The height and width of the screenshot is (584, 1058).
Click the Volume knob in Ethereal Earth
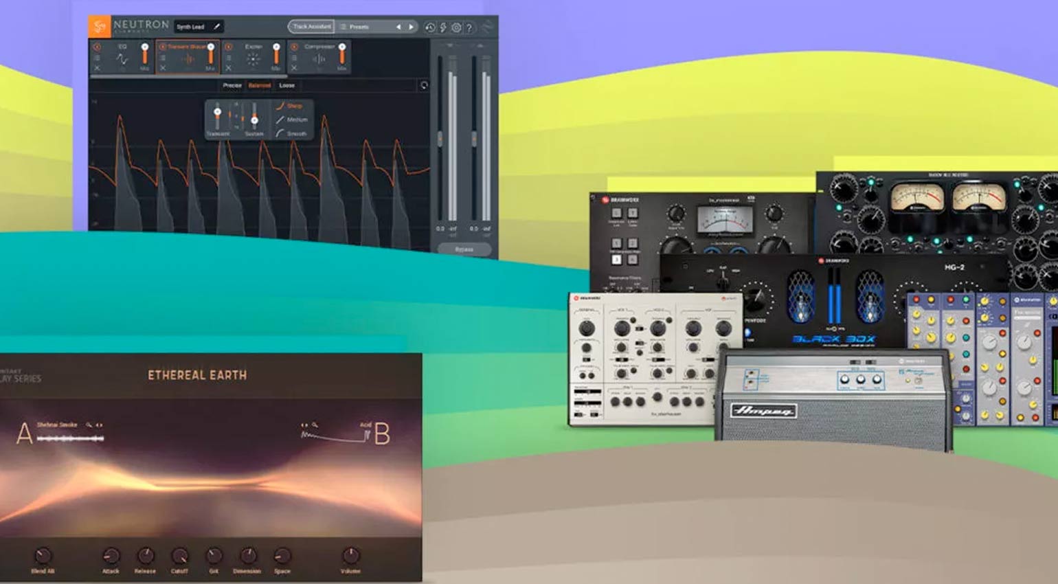point(350,555)
